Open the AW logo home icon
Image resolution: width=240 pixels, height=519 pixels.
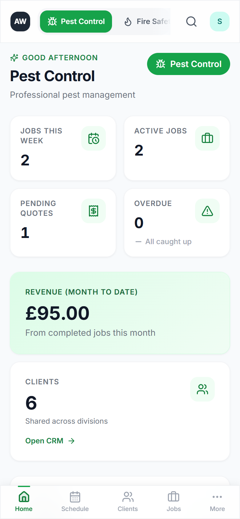(x=20, y=22)
